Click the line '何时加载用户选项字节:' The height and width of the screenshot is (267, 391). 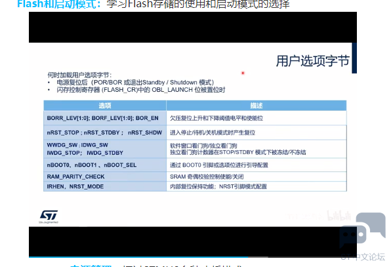[80, 75]
